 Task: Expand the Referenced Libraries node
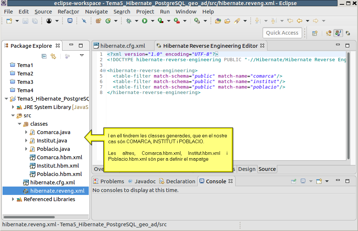(x=13, y=199)
